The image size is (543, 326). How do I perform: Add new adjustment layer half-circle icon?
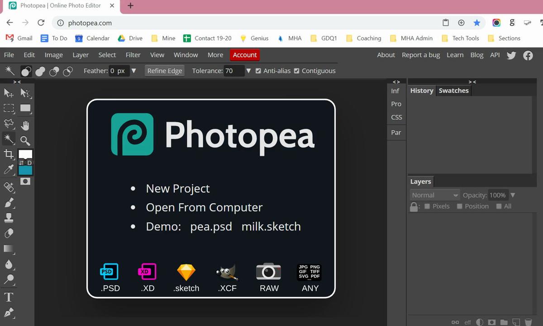pyautogui.click(x=480, y=322)
